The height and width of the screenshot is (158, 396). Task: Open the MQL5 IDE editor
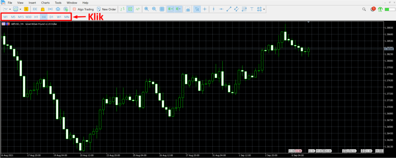click(35, 9)
